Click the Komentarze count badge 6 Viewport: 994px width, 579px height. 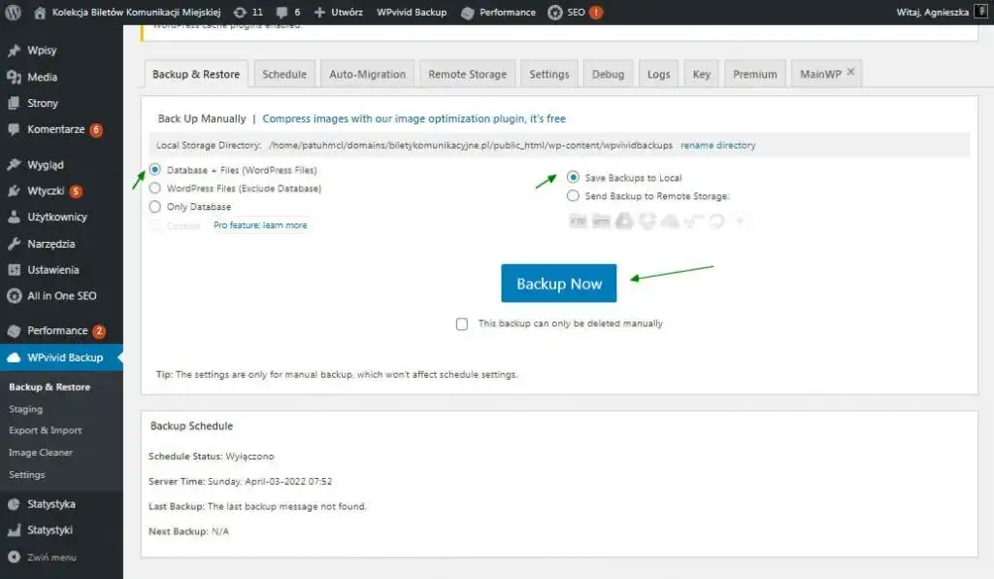(96, 129)
